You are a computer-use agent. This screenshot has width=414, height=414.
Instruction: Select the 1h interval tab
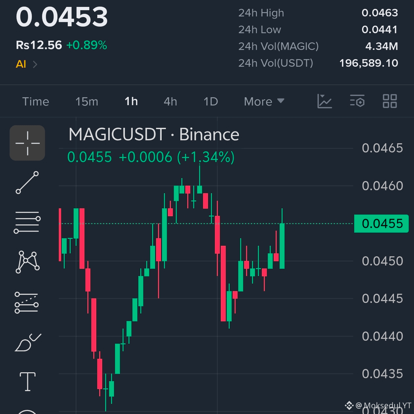[131, 102]
